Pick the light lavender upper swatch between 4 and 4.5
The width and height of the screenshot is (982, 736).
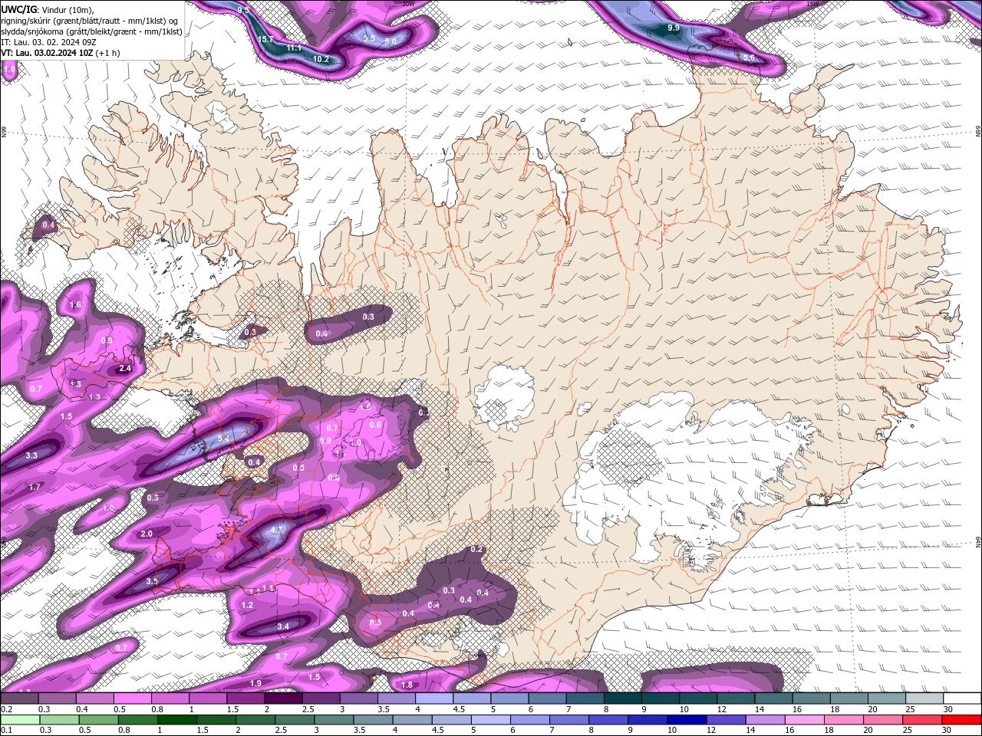434,698
